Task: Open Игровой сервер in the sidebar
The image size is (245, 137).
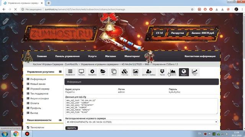Action: pos(40,89)
